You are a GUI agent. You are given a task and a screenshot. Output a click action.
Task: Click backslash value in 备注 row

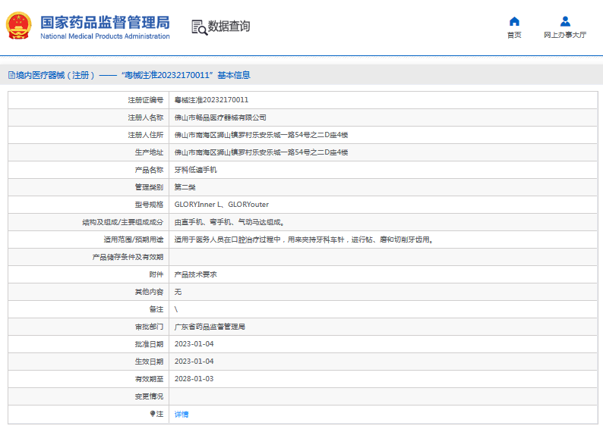(176, 309)
